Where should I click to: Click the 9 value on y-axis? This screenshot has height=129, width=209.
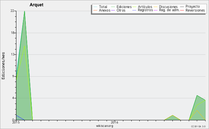tap(13, 76)
